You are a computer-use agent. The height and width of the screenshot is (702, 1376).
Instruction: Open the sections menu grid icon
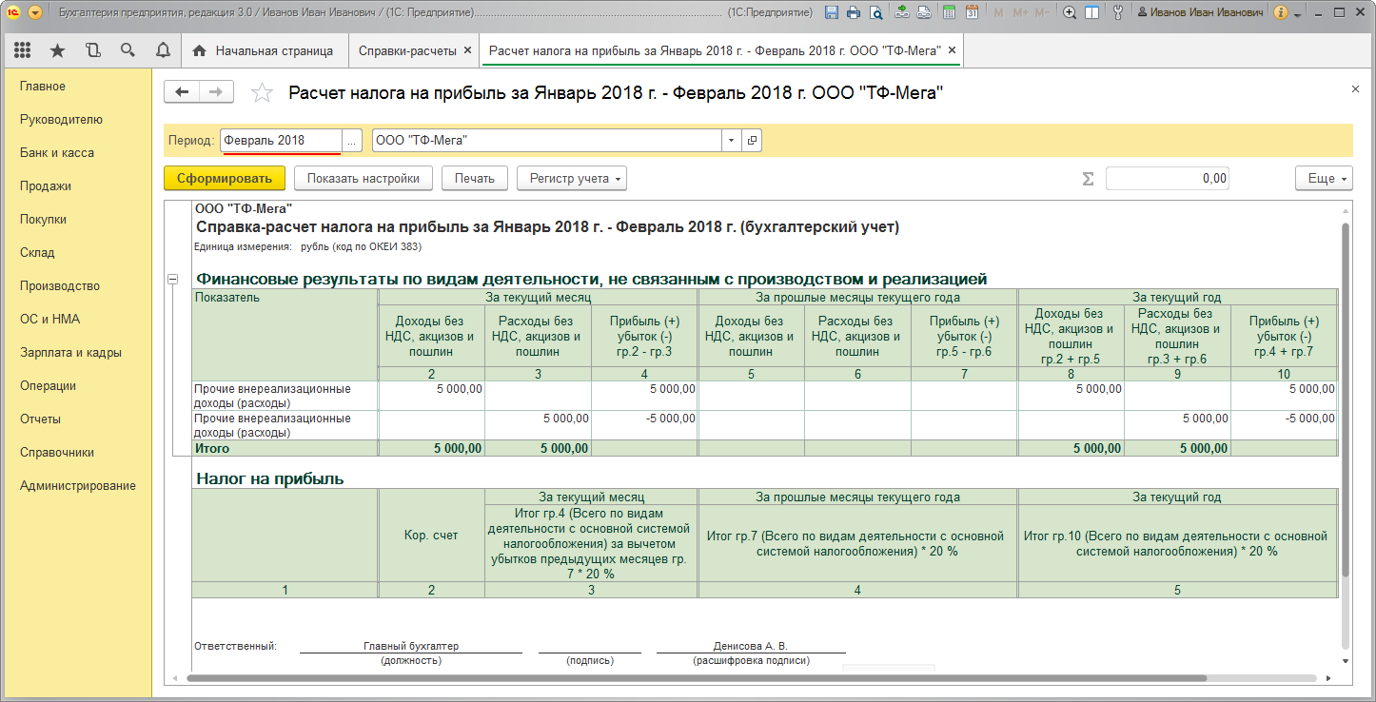click(23, 50)
